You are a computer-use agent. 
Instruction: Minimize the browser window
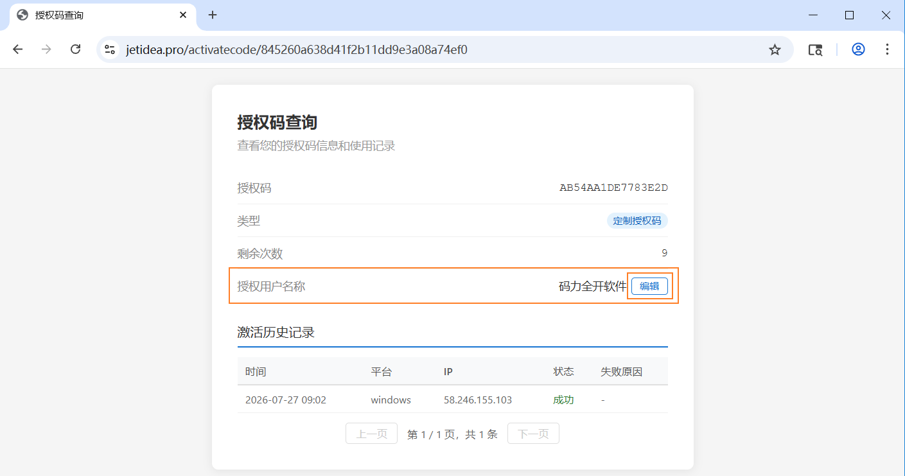click(x=814, y=15)
